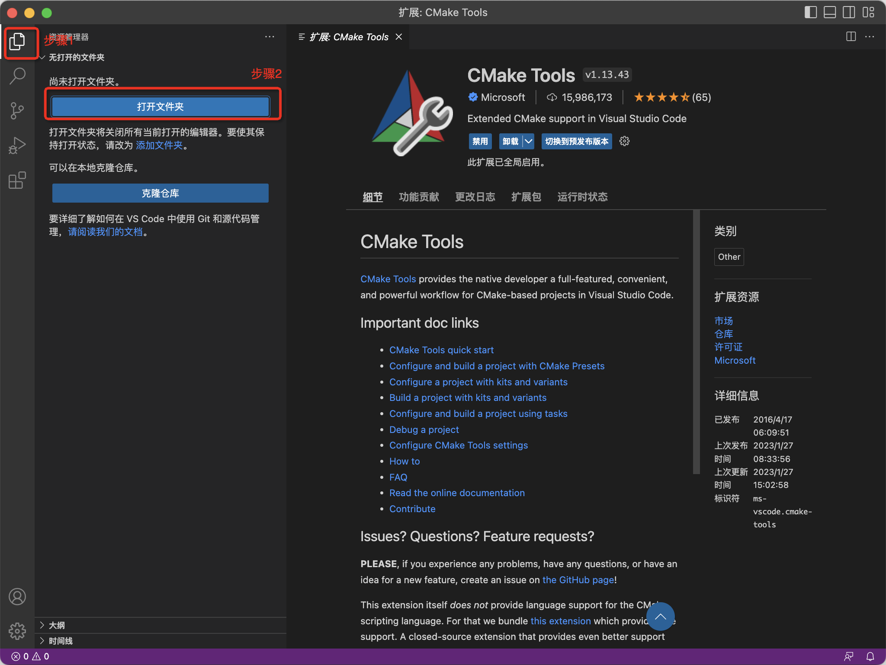The width and height of the screenshot is (886, 665).
Task: Open Debug a project link
Action: (424, 429)
